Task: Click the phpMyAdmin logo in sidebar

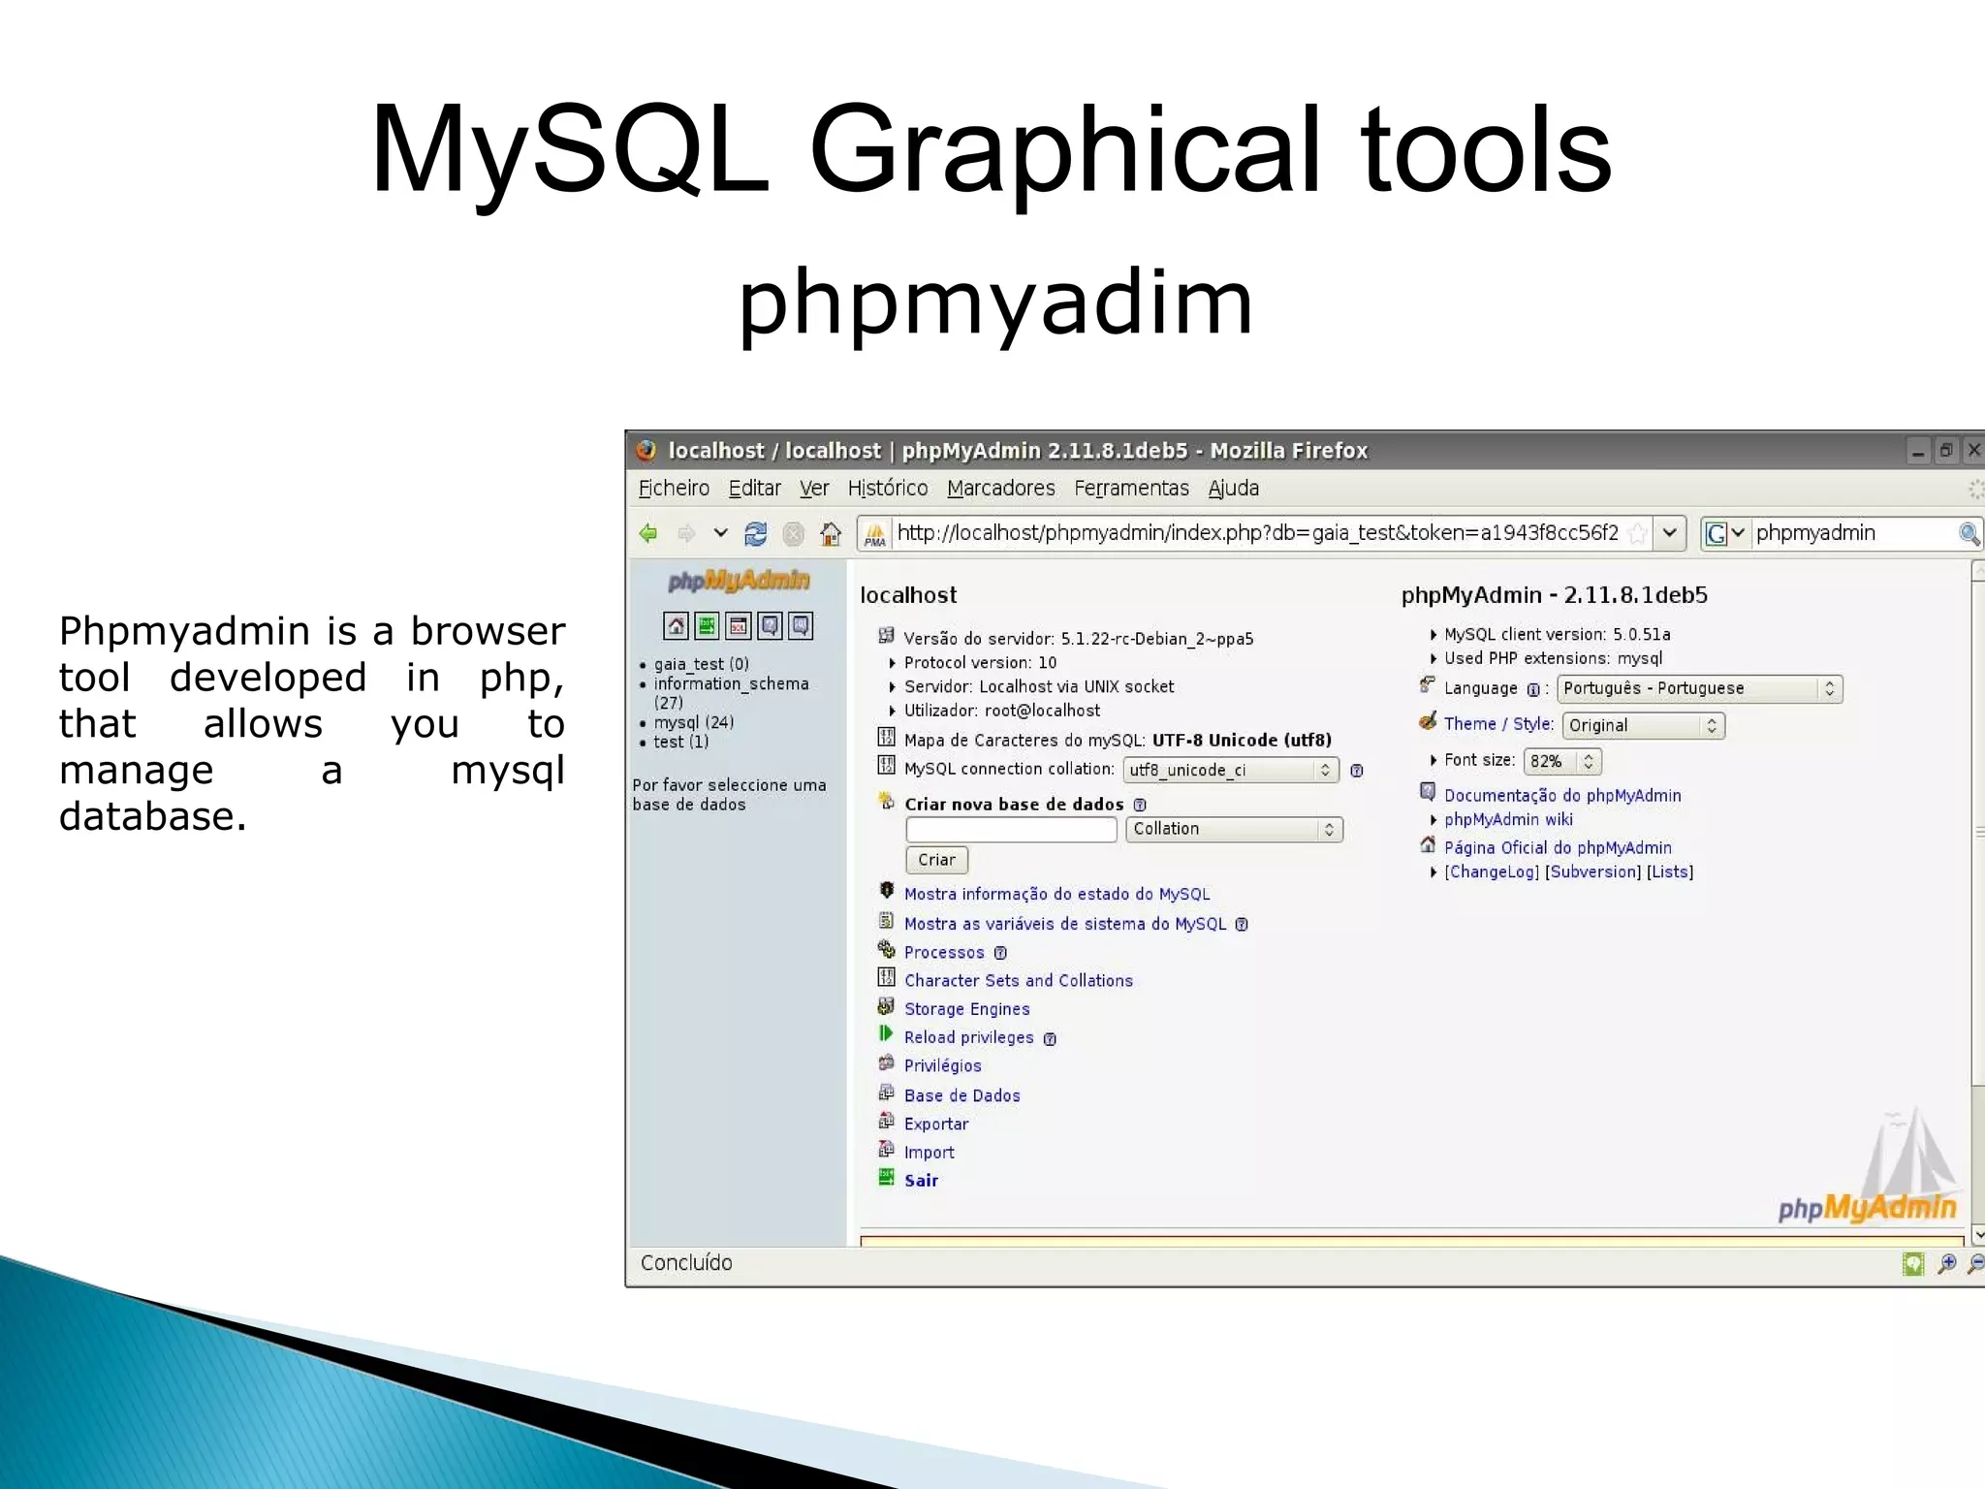Action: [739, 581]
